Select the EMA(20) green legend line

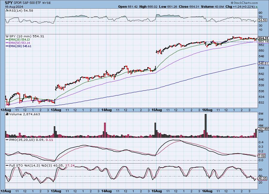pos(7,40)
